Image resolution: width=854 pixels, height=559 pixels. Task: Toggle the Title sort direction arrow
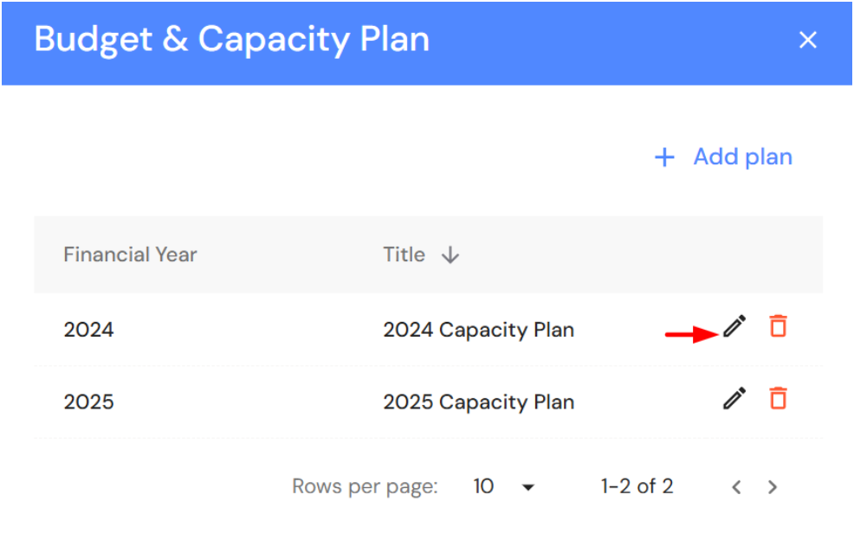coord(450,255)
